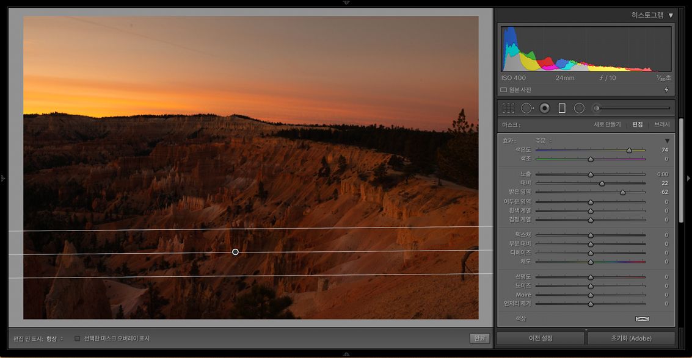
Task: Select the Red Eye Correction tool icon
Action: tap(545, 108)
